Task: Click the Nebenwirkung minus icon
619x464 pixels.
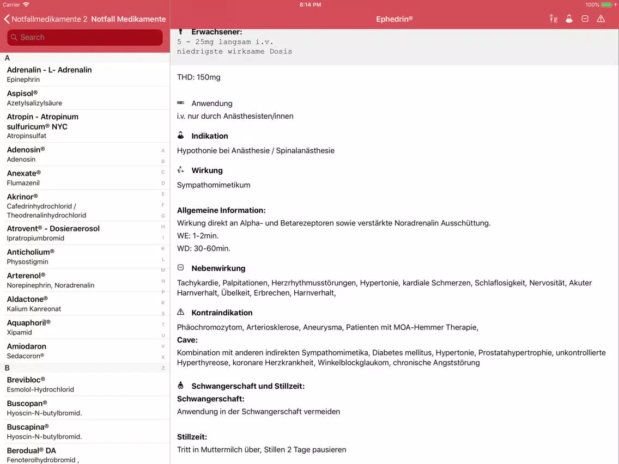Action: point(181,267)
